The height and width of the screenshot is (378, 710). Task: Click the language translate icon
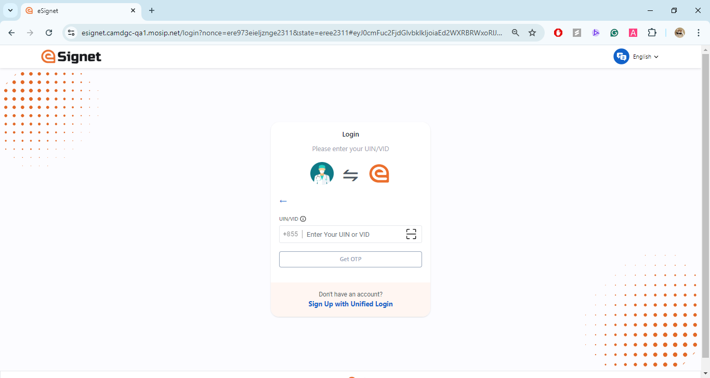621,57
